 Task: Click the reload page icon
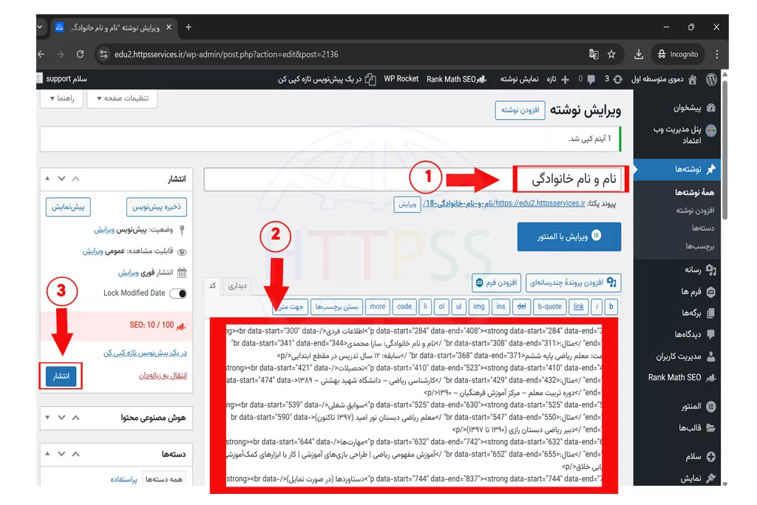(x=80, y=54)
